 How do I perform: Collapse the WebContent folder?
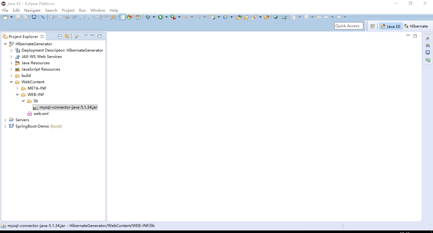[x=11, y=82]
